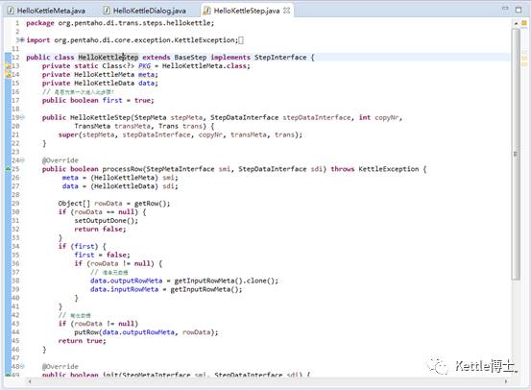The height and width of the screenshot is (390, 531).
Task: Click the super(...) call on line 21
Action: click(x=181, y=134)
